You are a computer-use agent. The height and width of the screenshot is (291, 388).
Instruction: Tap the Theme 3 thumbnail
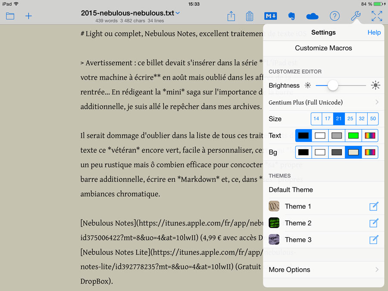274,239
